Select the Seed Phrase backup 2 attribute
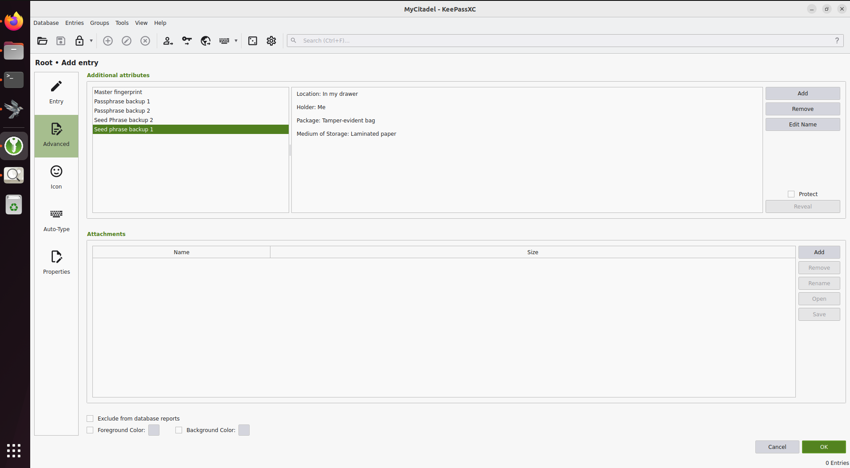The image size is (850, 468). (x=191, y=120)
